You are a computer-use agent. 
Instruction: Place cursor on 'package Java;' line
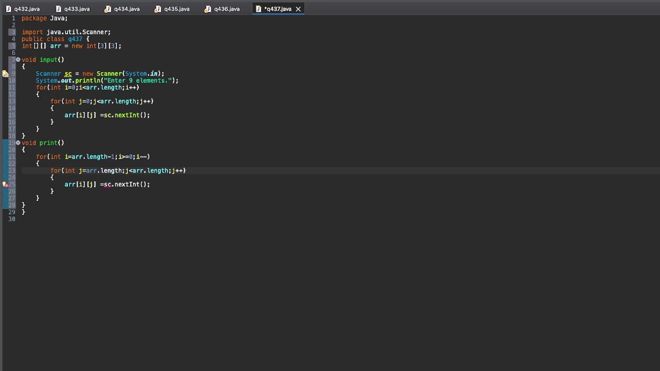[x=44, y=18]
